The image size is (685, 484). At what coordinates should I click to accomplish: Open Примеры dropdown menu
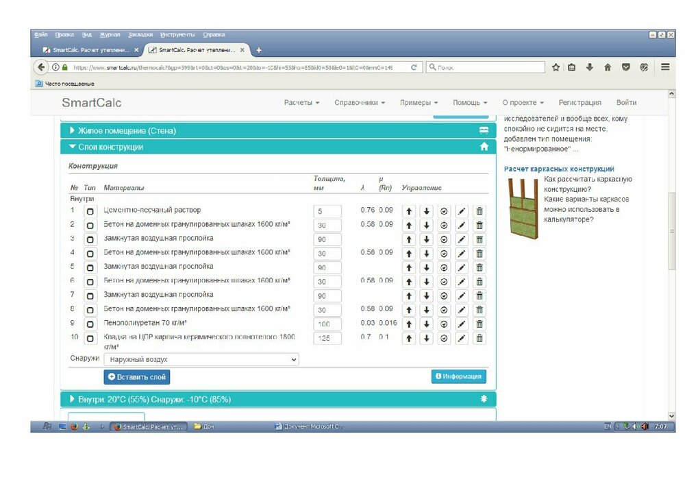(419, 102)
